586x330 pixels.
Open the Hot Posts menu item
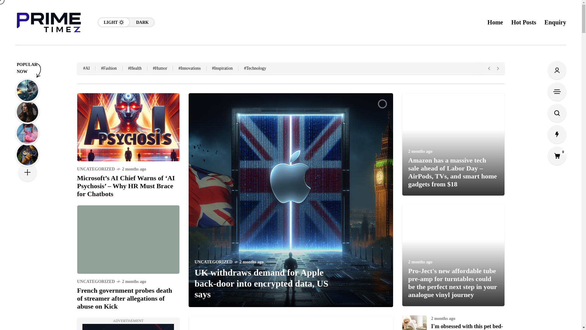coord(523,22)
